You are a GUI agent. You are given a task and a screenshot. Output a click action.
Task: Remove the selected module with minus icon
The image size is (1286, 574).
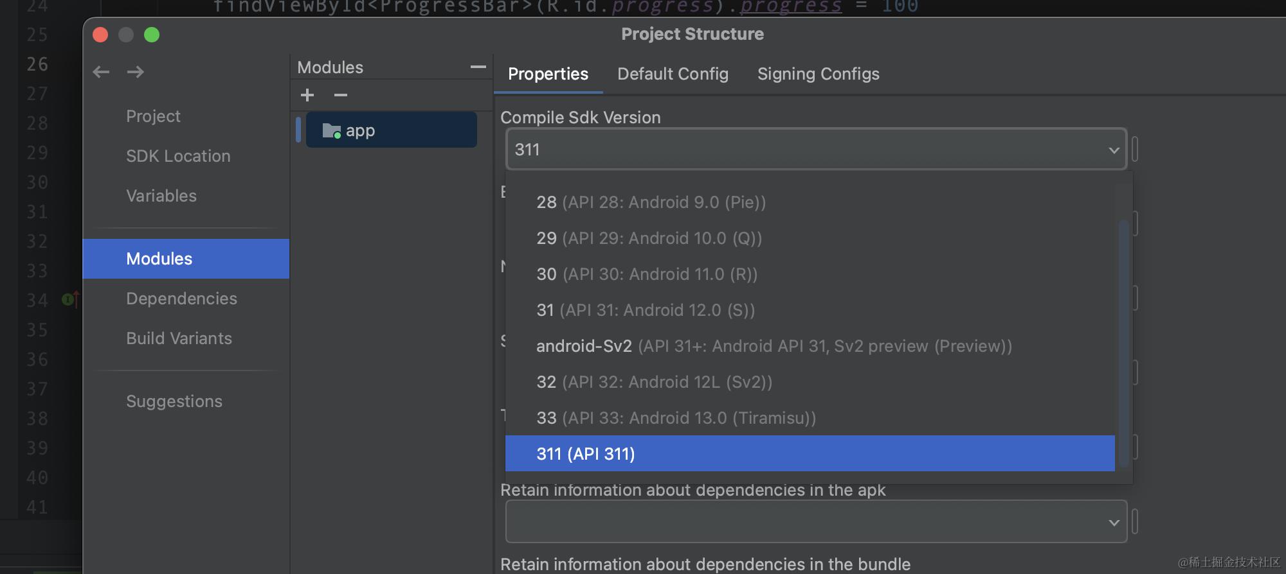point(341,96)
